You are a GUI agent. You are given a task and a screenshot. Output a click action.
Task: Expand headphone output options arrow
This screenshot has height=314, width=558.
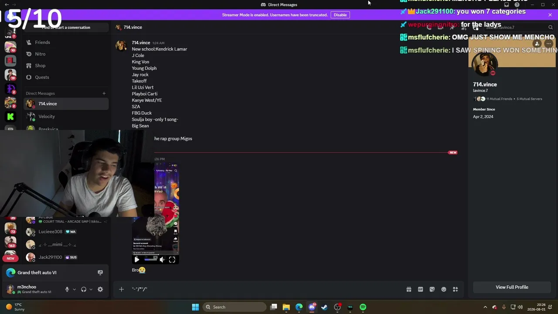point(91,289)
